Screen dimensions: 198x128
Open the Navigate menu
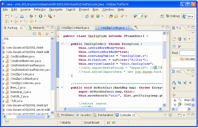(x=56, y=10)
